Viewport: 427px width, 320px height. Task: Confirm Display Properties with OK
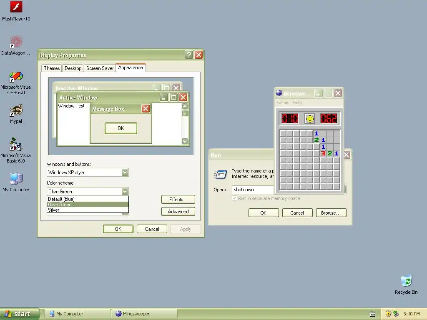pos(118,229)
